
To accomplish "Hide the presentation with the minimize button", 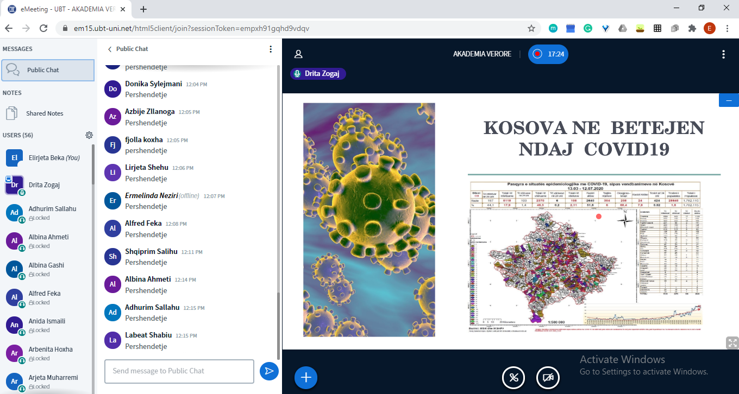I will pyautogui.click(x=728, y=100).
